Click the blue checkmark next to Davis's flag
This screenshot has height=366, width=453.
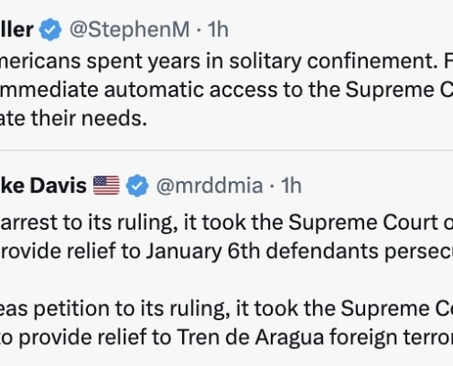[x=137, y=186]
